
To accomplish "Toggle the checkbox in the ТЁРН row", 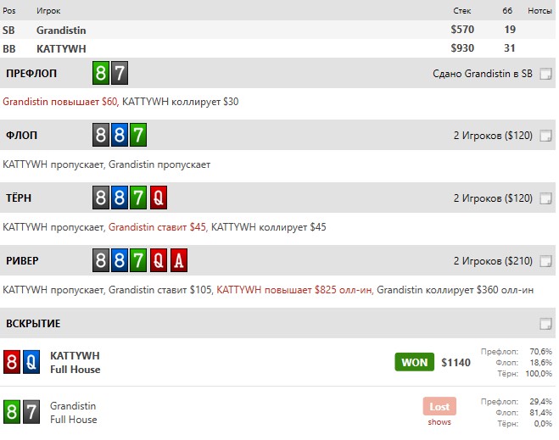I will click(x=545, y=198).
